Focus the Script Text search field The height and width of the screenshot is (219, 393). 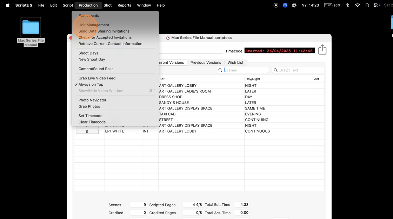298,70
